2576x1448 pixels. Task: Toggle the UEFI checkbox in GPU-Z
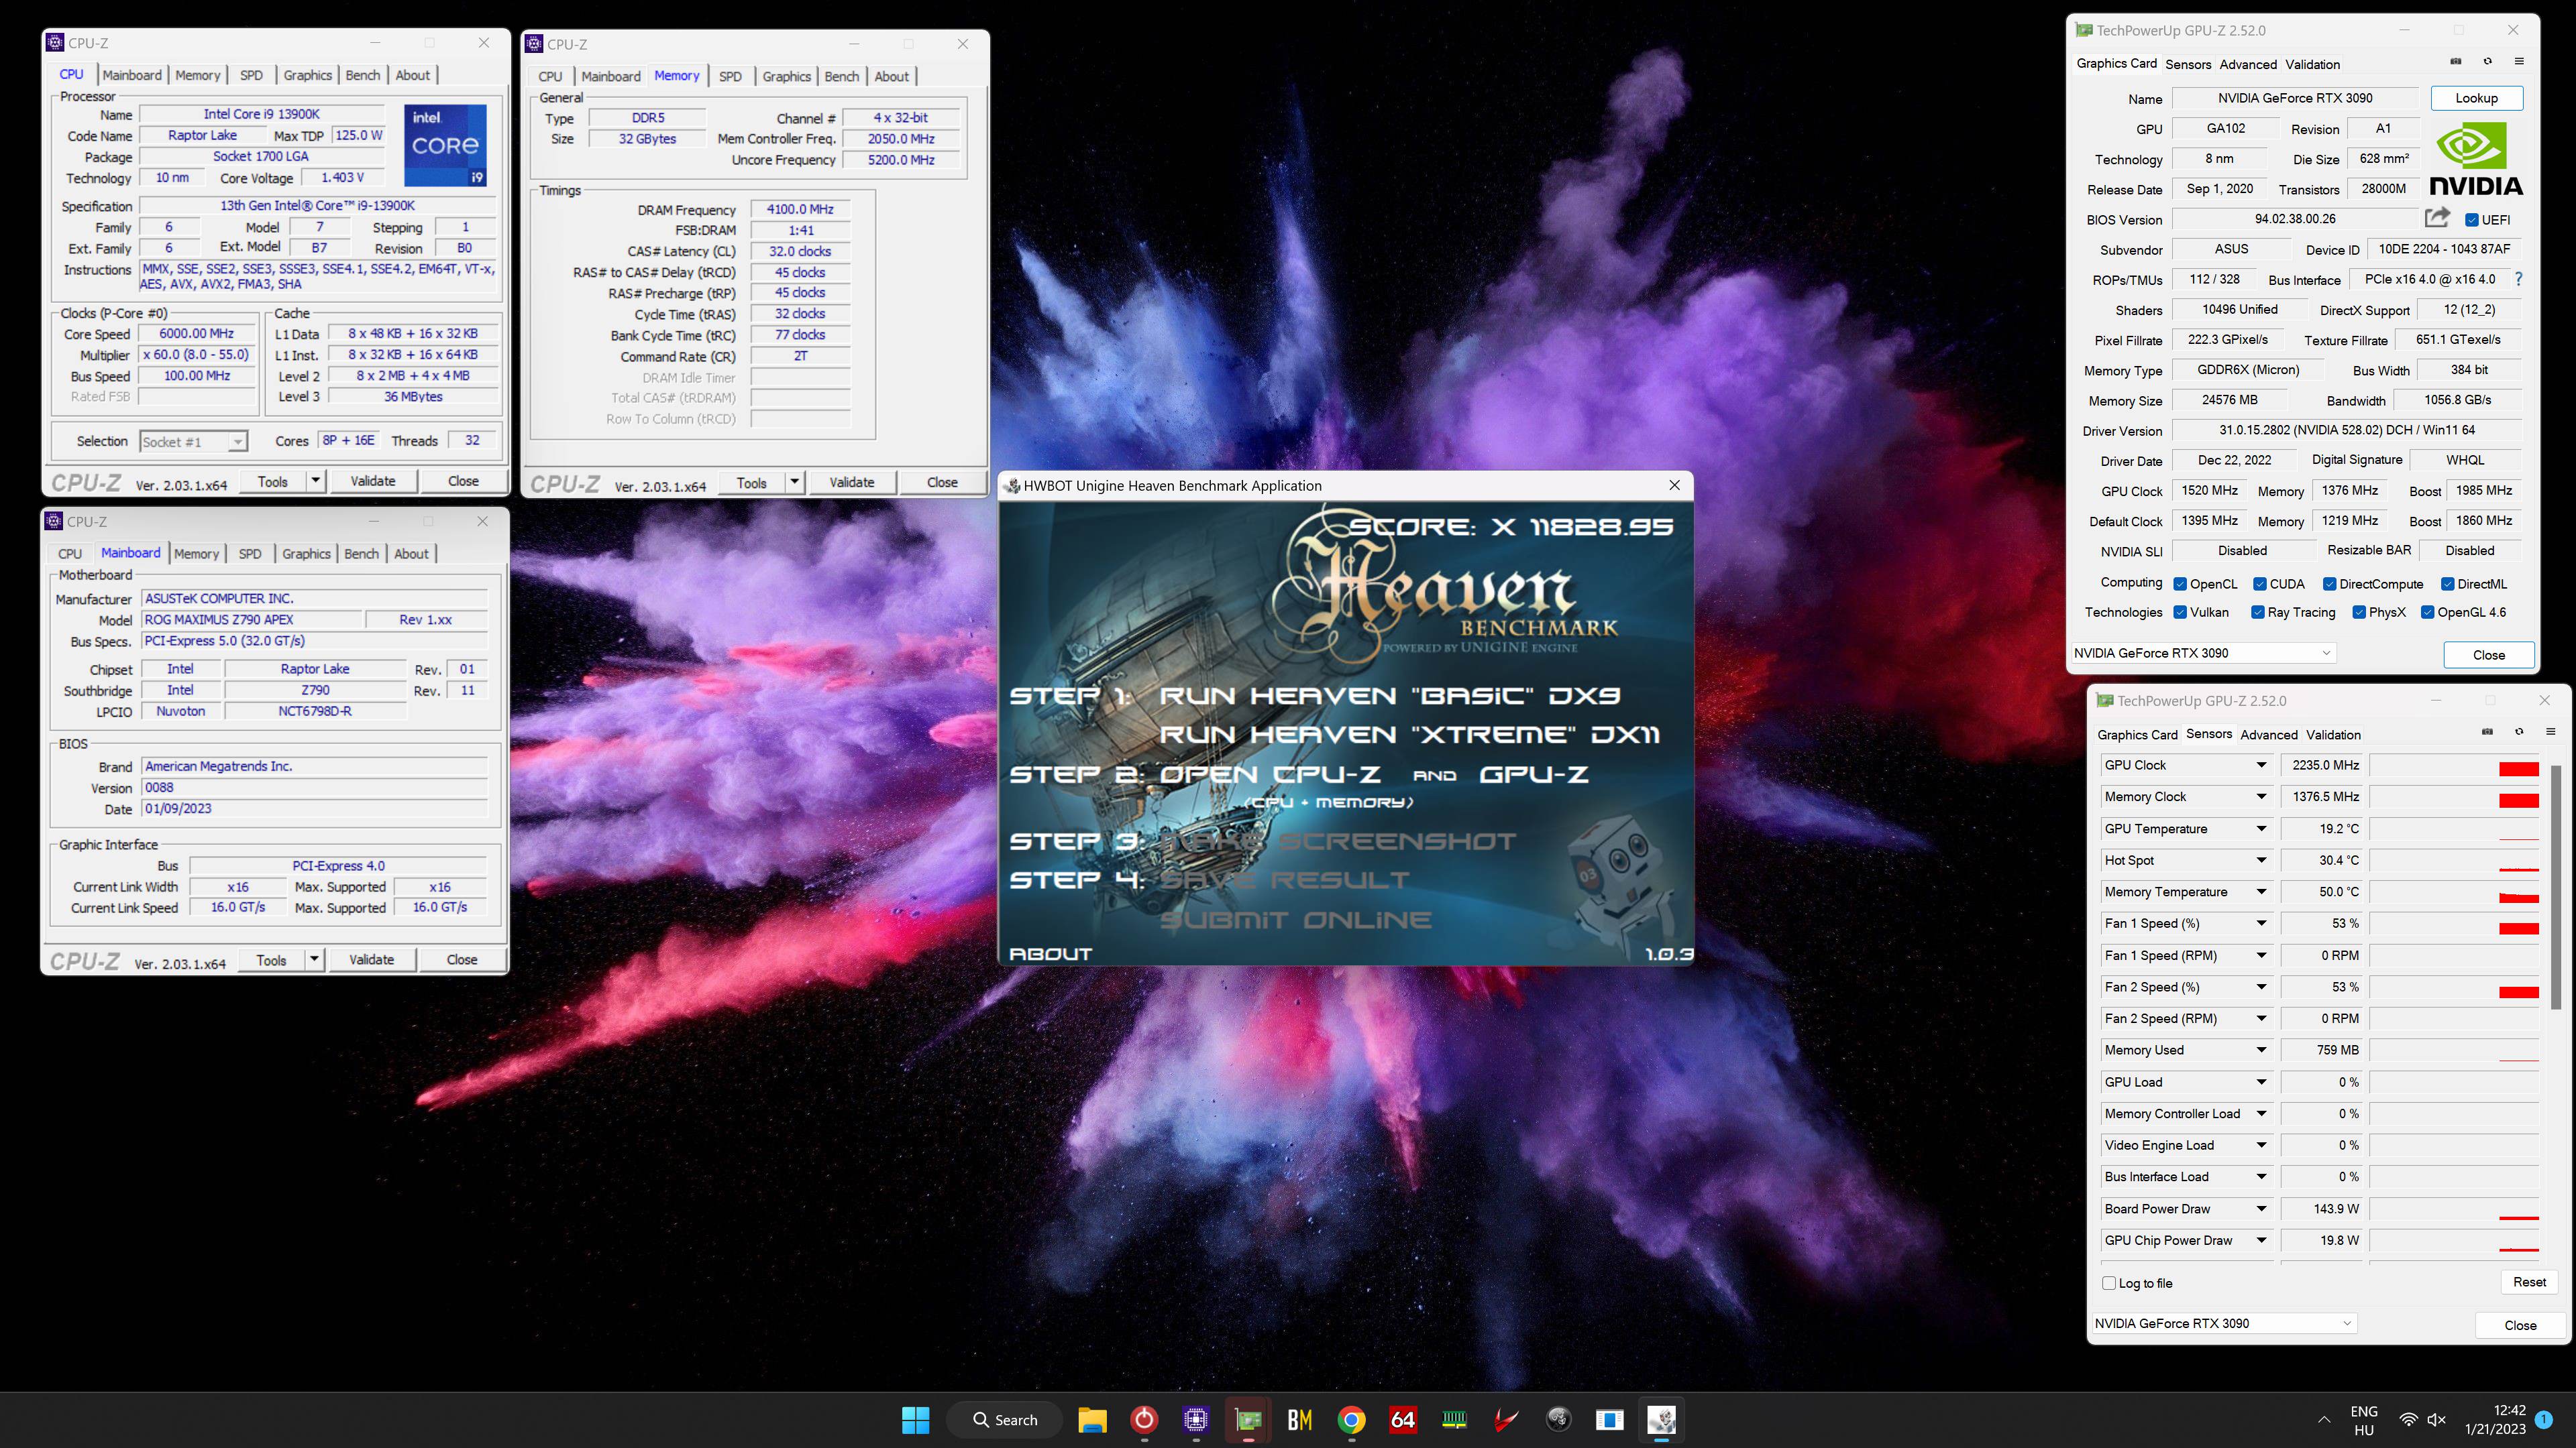2471,220
